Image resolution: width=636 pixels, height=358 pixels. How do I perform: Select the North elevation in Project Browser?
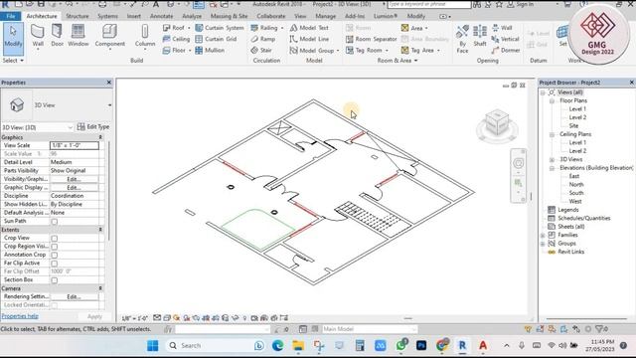pos(576,185)
